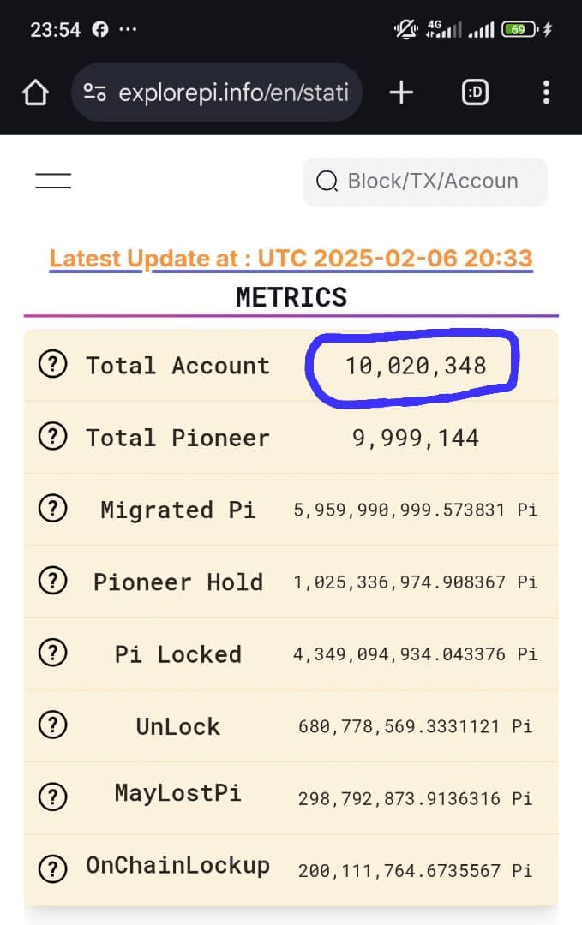Tap the explorepi.info URL address bar
This screenshot has height=925, width=582.
coord(217,92)
